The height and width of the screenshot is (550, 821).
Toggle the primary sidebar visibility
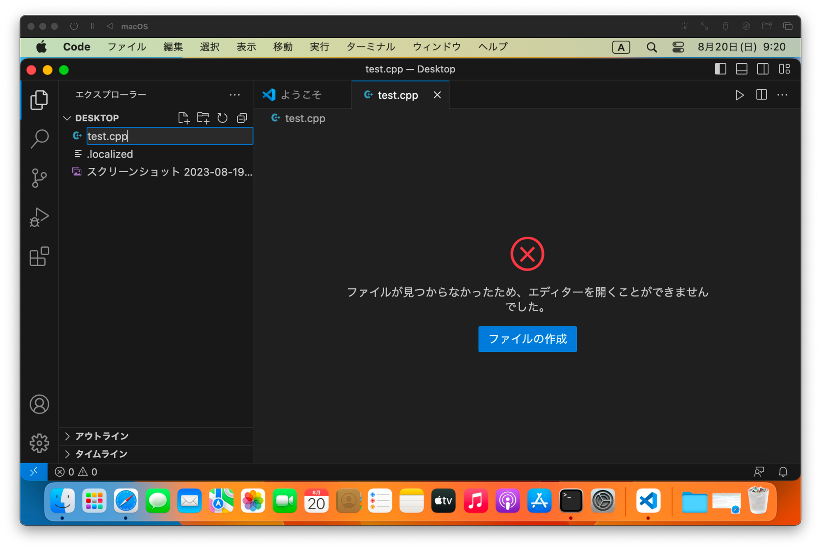[720, 69]
